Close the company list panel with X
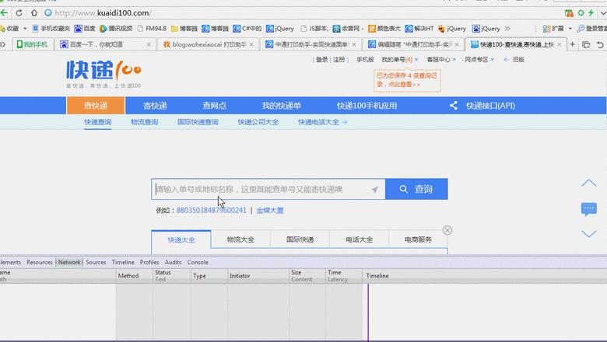Screen dimensions: 607x342 tap(447, 230)
